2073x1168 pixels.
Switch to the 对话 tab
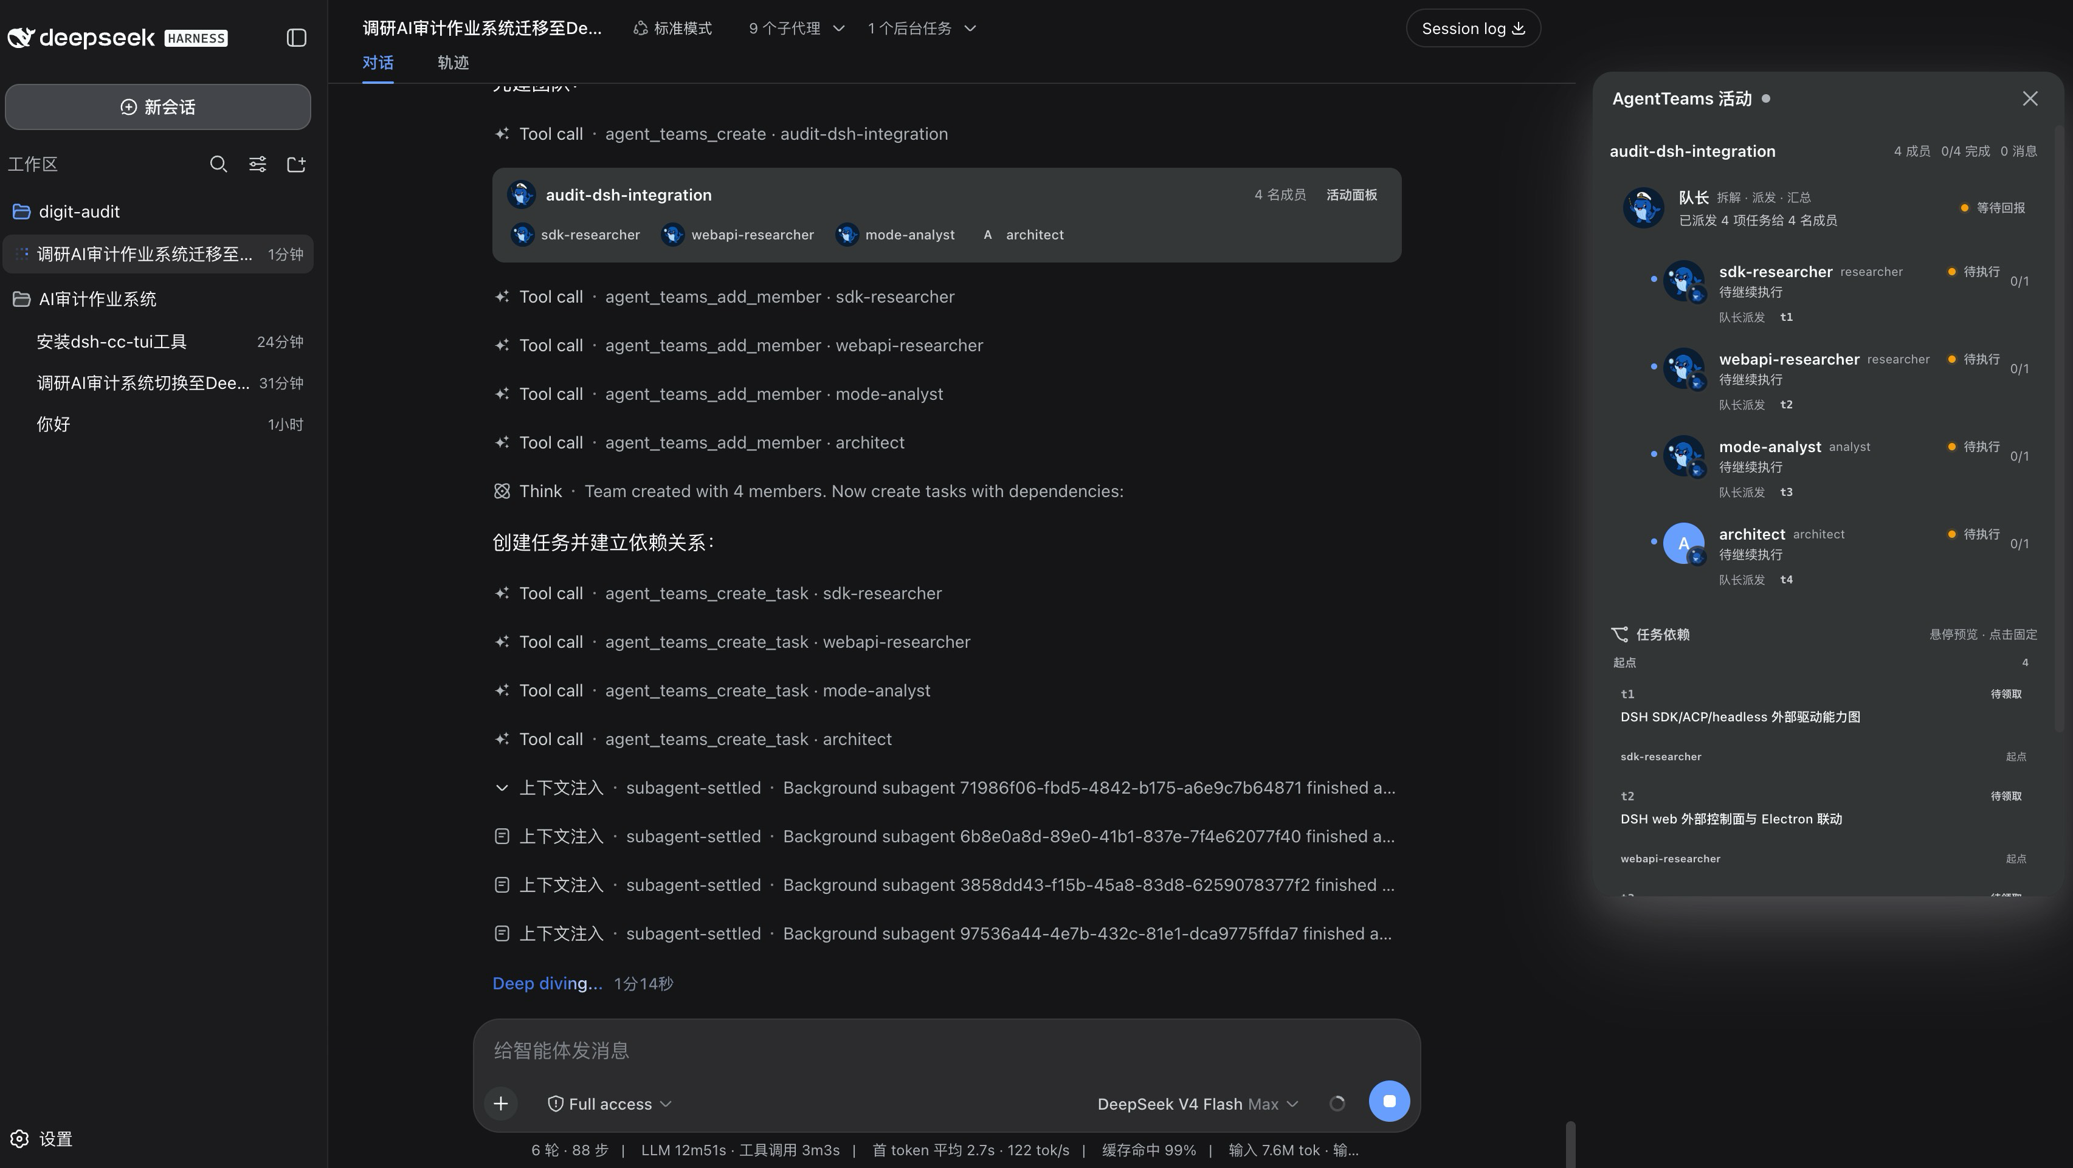click(x=378, y=63)
